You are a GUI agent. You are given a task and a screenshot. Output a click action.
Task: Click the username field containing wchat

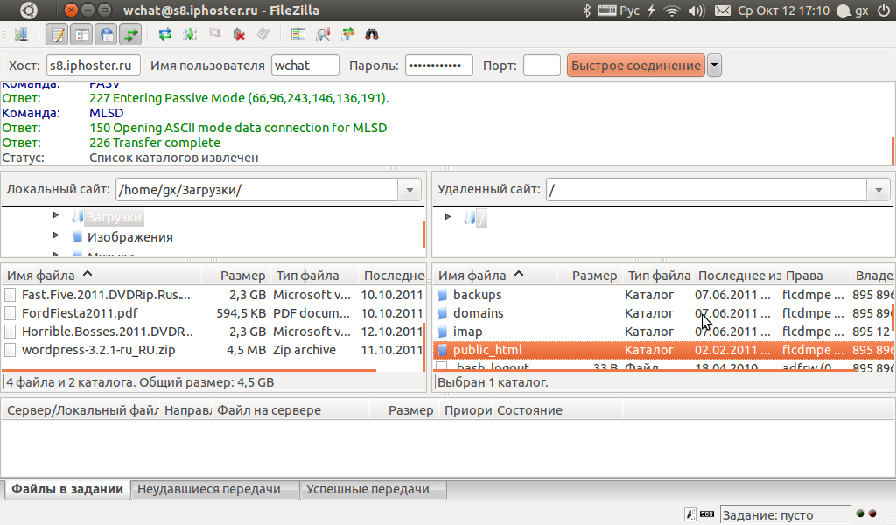point(305,66)
